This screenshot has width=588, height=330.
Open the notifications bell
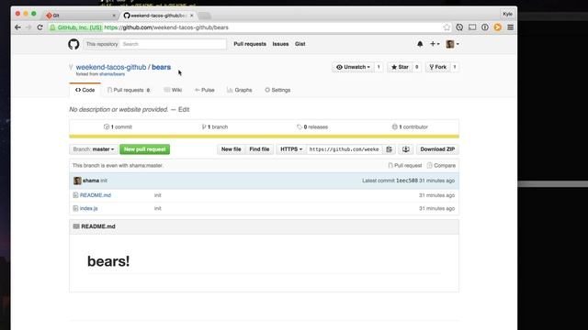tap(420, 44)
